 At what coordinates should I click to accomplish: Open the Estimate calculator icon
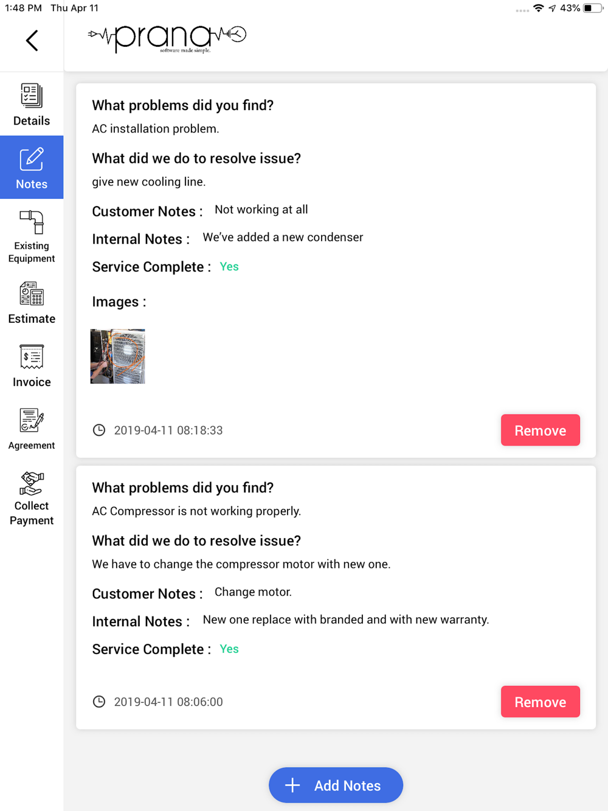[32, 294]
